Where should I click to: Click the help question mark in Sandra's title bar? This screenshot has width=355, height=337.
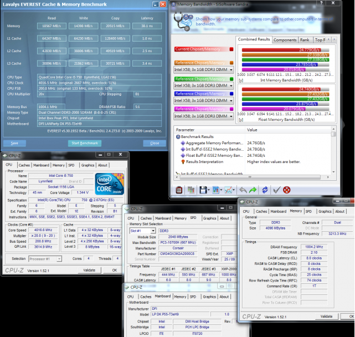[x=321, y=3]
